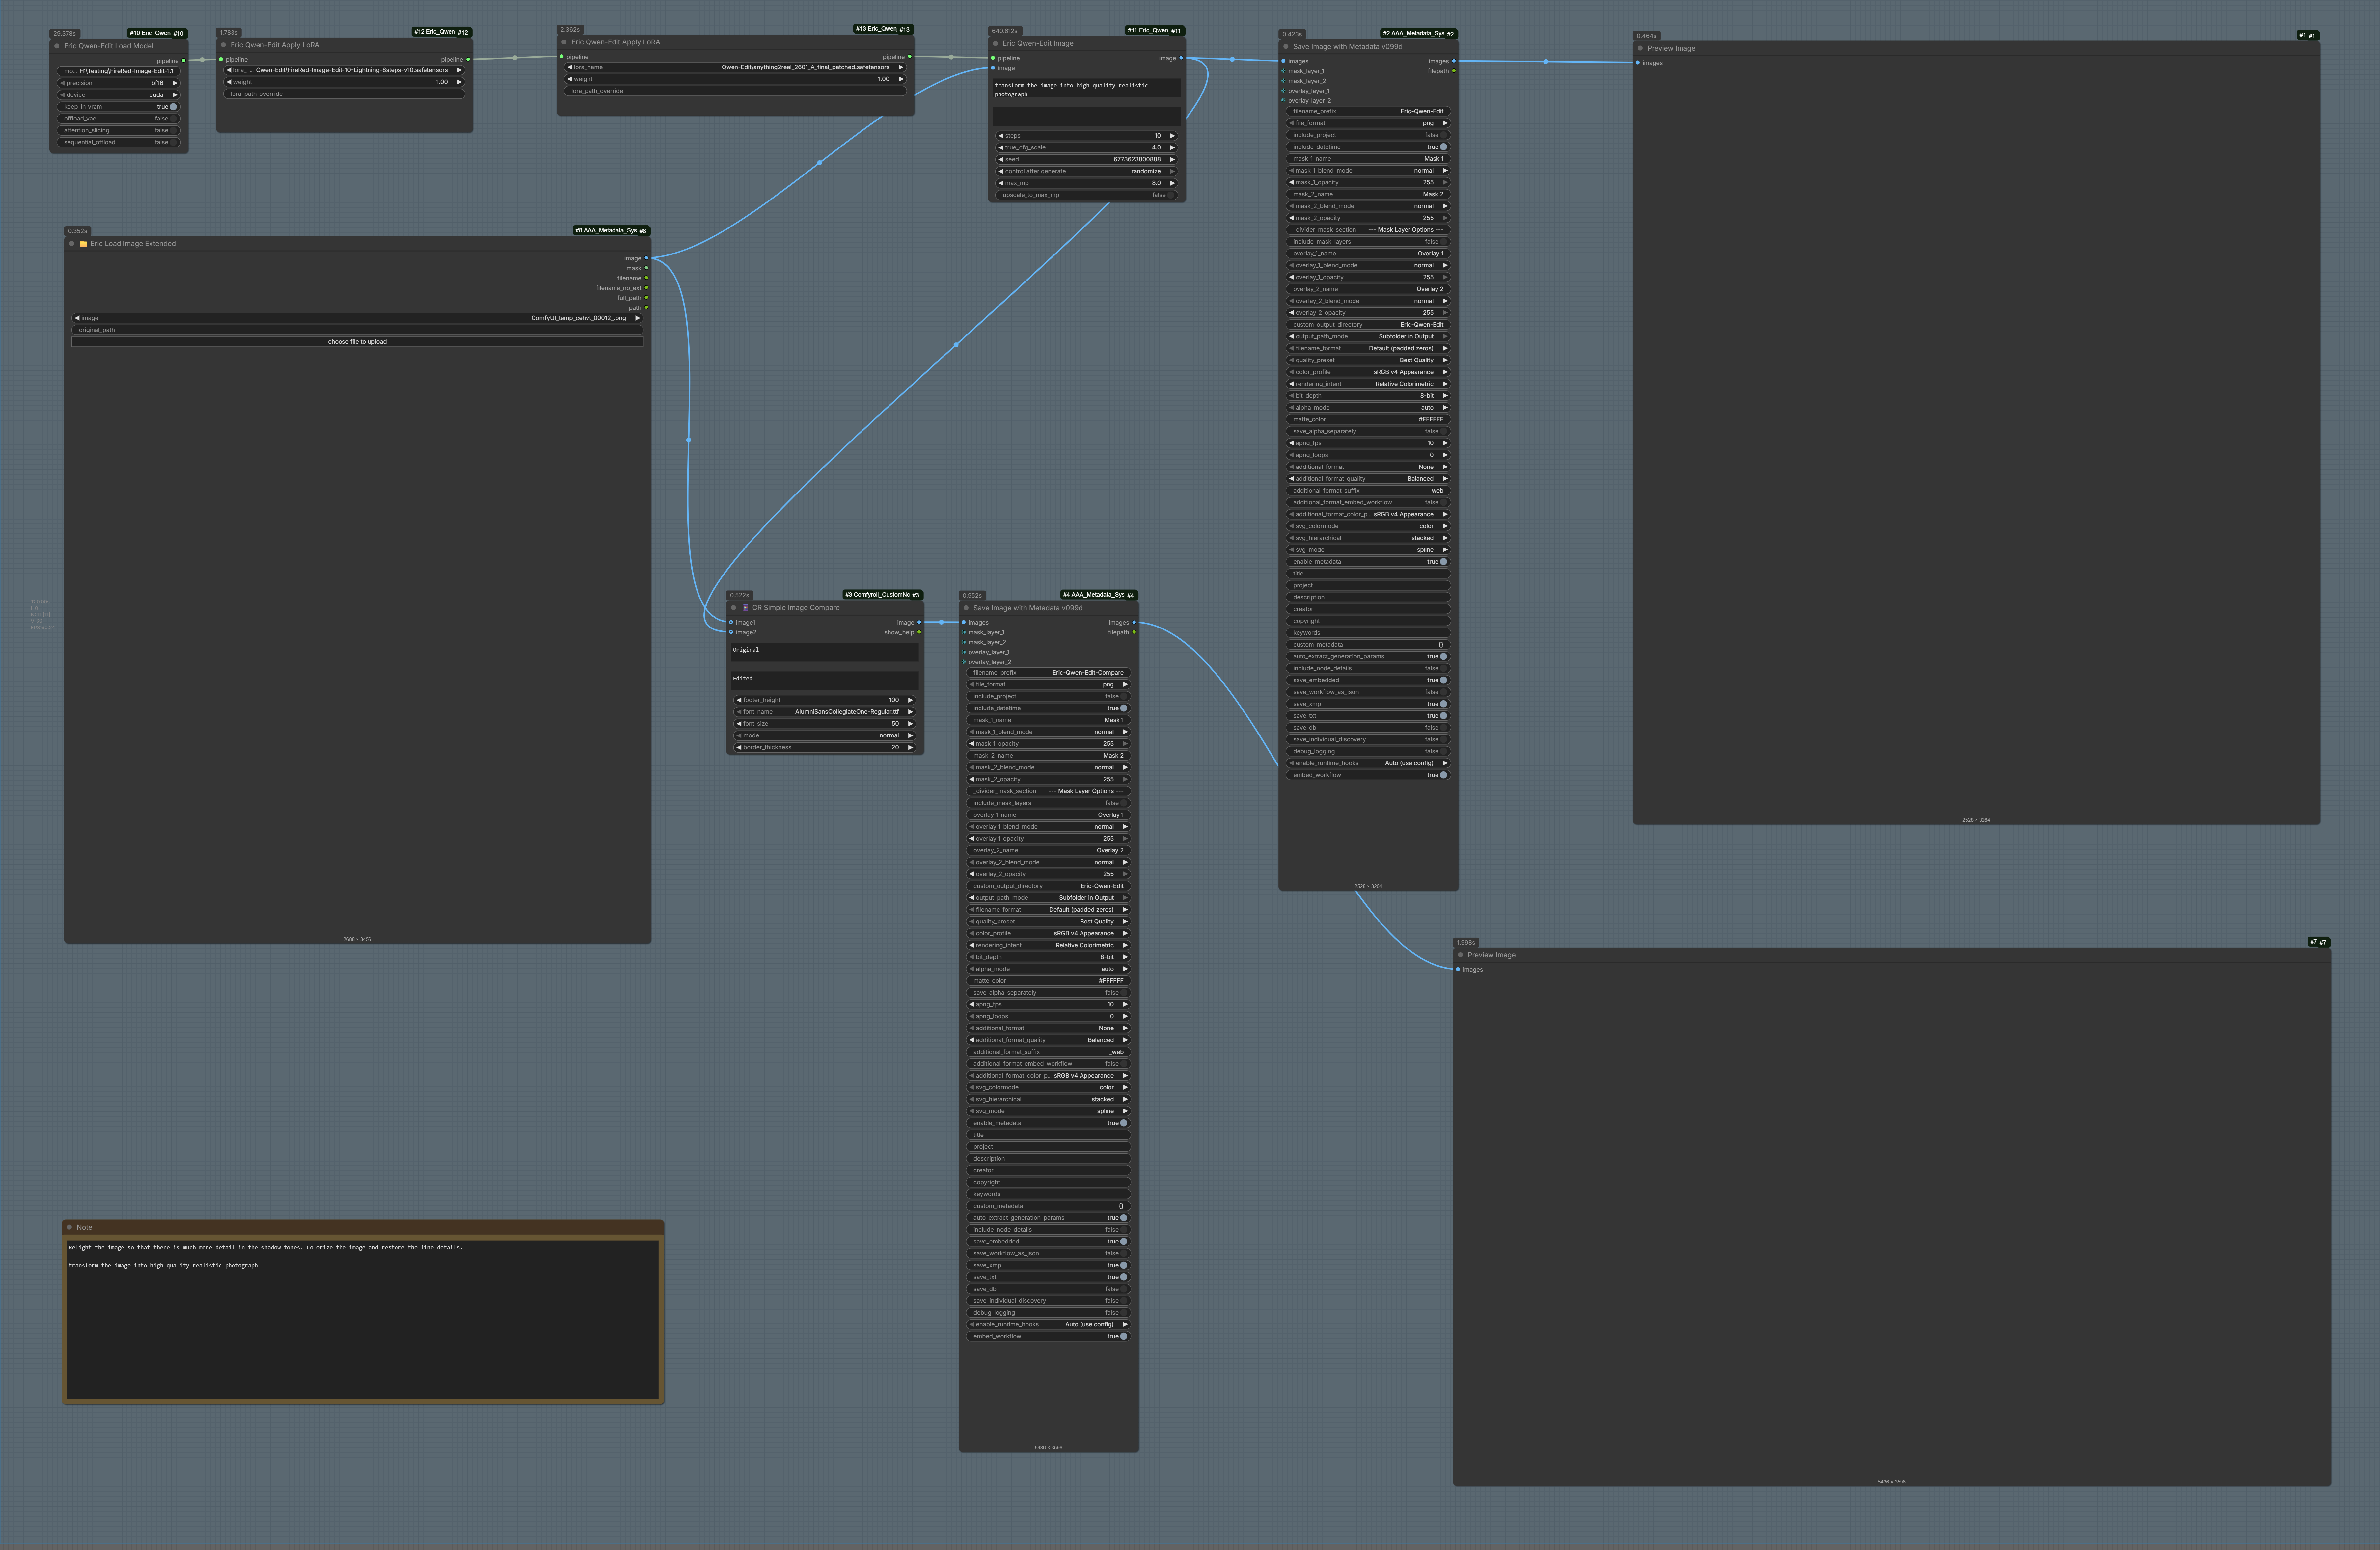
Task: Collapse Preview Image #1 node via title dot
Action: pos(1640,48)
